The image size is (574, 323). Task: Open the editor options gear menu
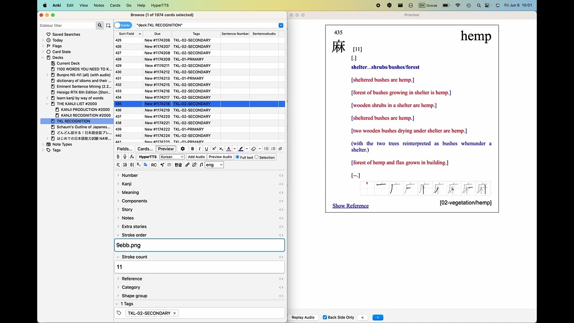click(183, 149)
